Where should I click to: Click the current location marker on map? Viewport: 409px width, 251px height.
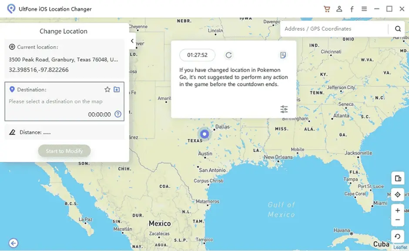point(204,134)
